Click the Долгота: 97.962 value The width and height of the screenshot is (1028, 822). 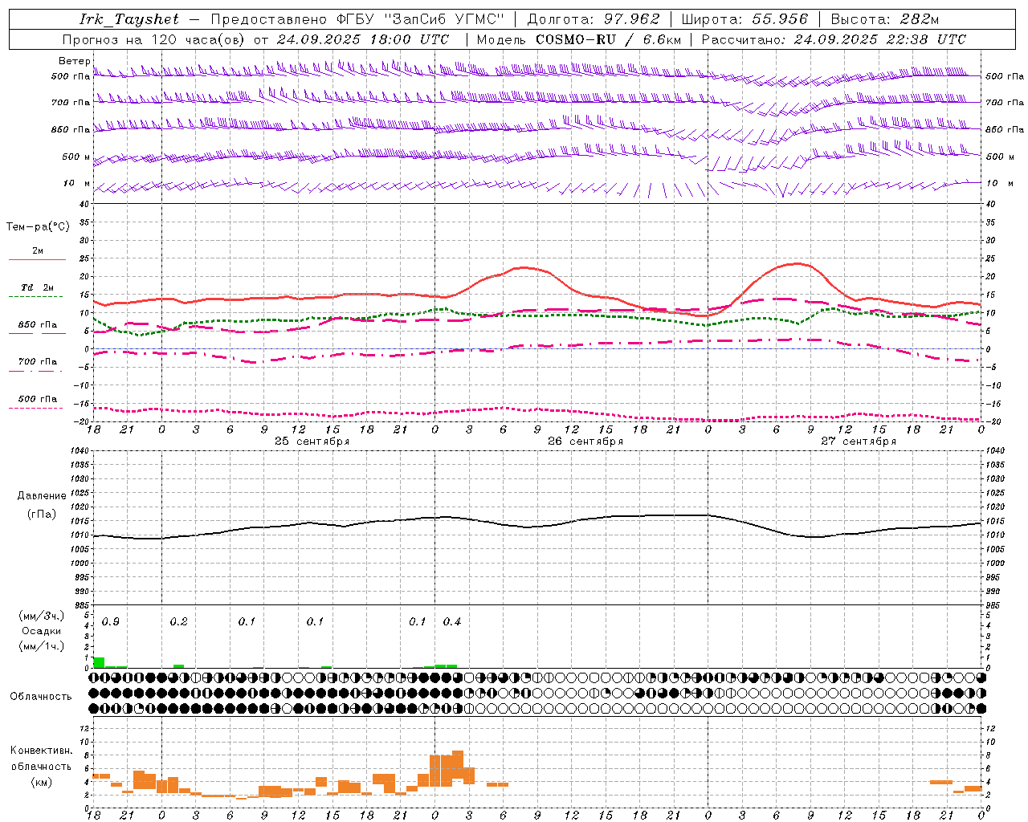pyautogui.click(x=594, y=19)
